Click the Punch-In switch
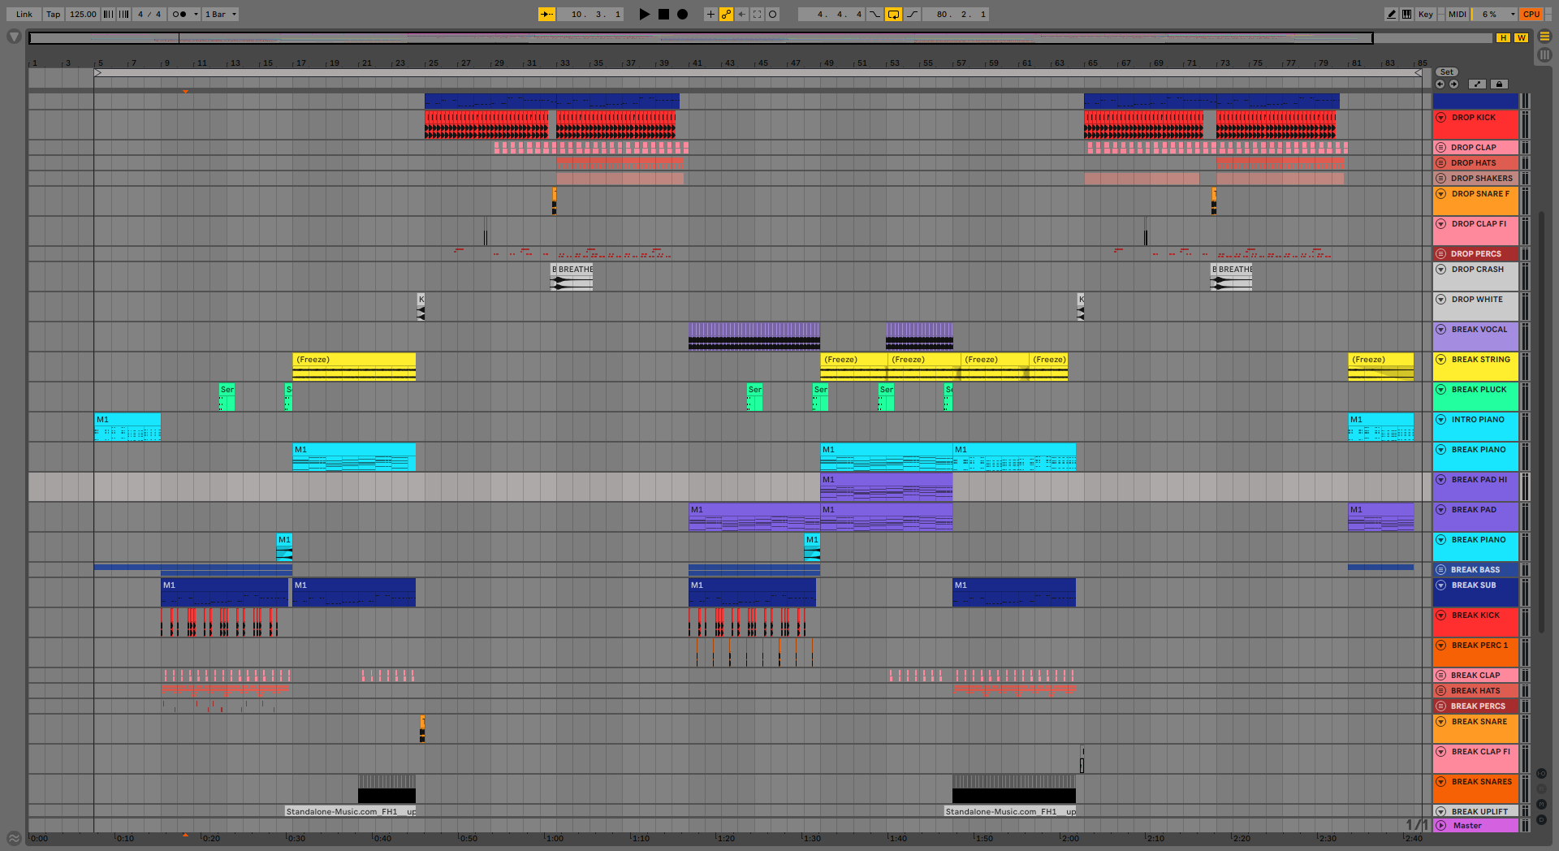Screen dimensions: 1559x851 875,14
